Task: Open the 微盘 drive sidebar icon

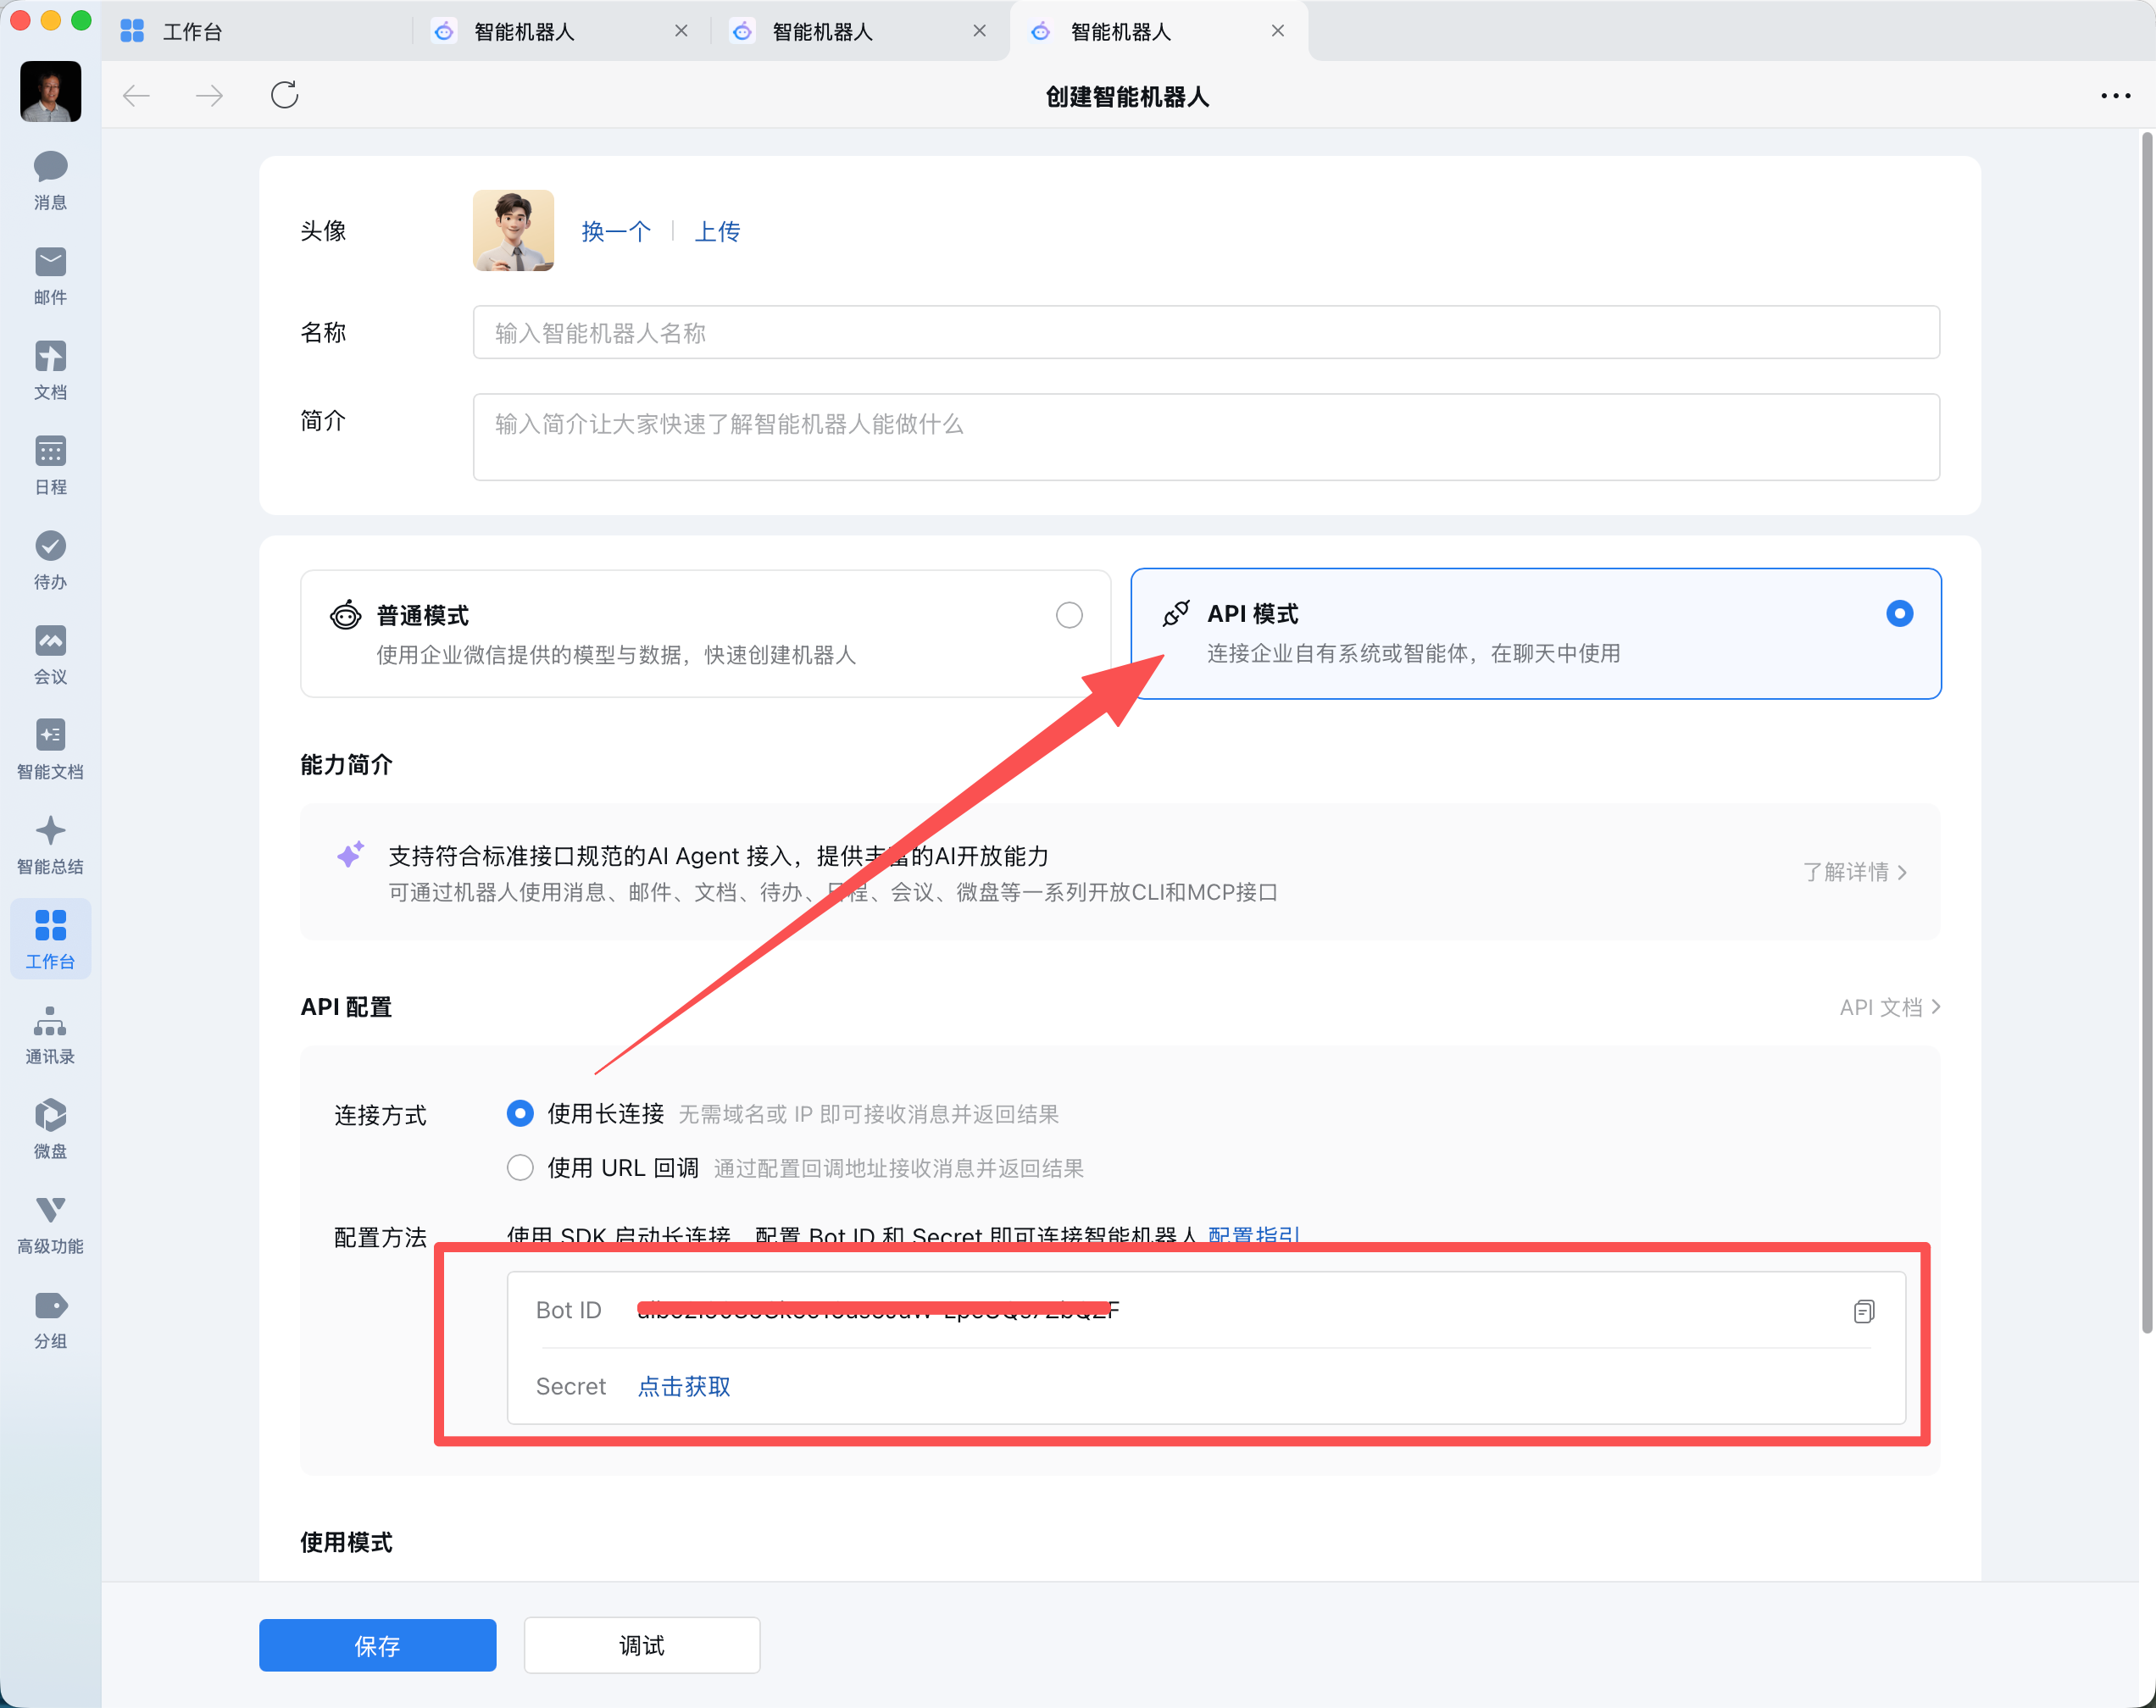Action: click(x=50, y=1129)
